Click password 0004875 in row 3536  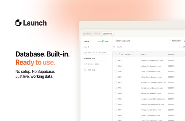click(171, 115)
